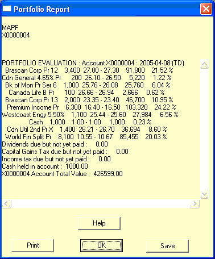Screen dimensions: 215x259
Task: Click the window icon in title bar
Action: click(7, 9)
